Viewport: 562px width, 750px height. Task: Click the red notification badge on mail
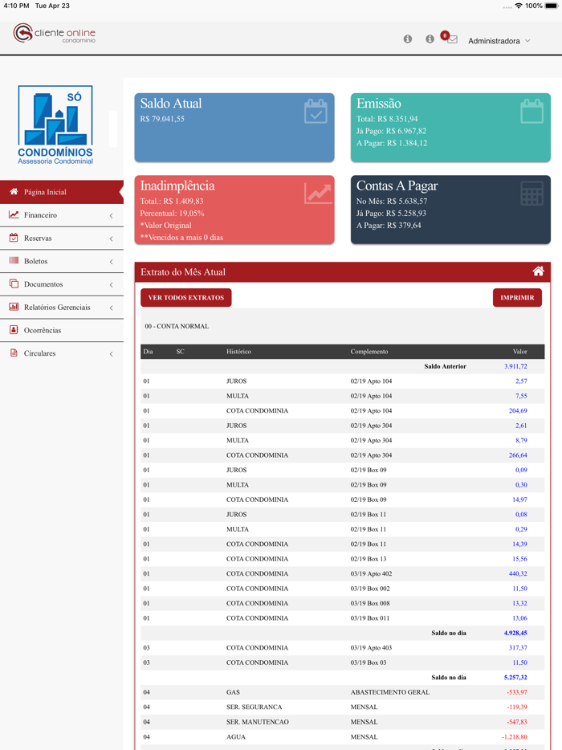pos(445,35)
